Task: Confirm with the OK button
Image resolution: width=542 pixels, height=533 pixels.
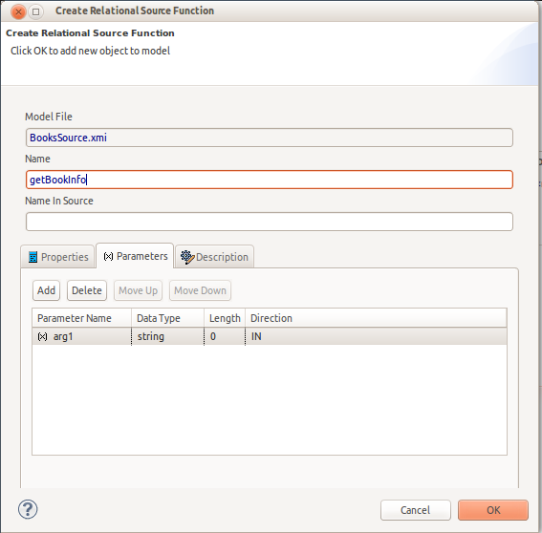Action: click(493, 510)
